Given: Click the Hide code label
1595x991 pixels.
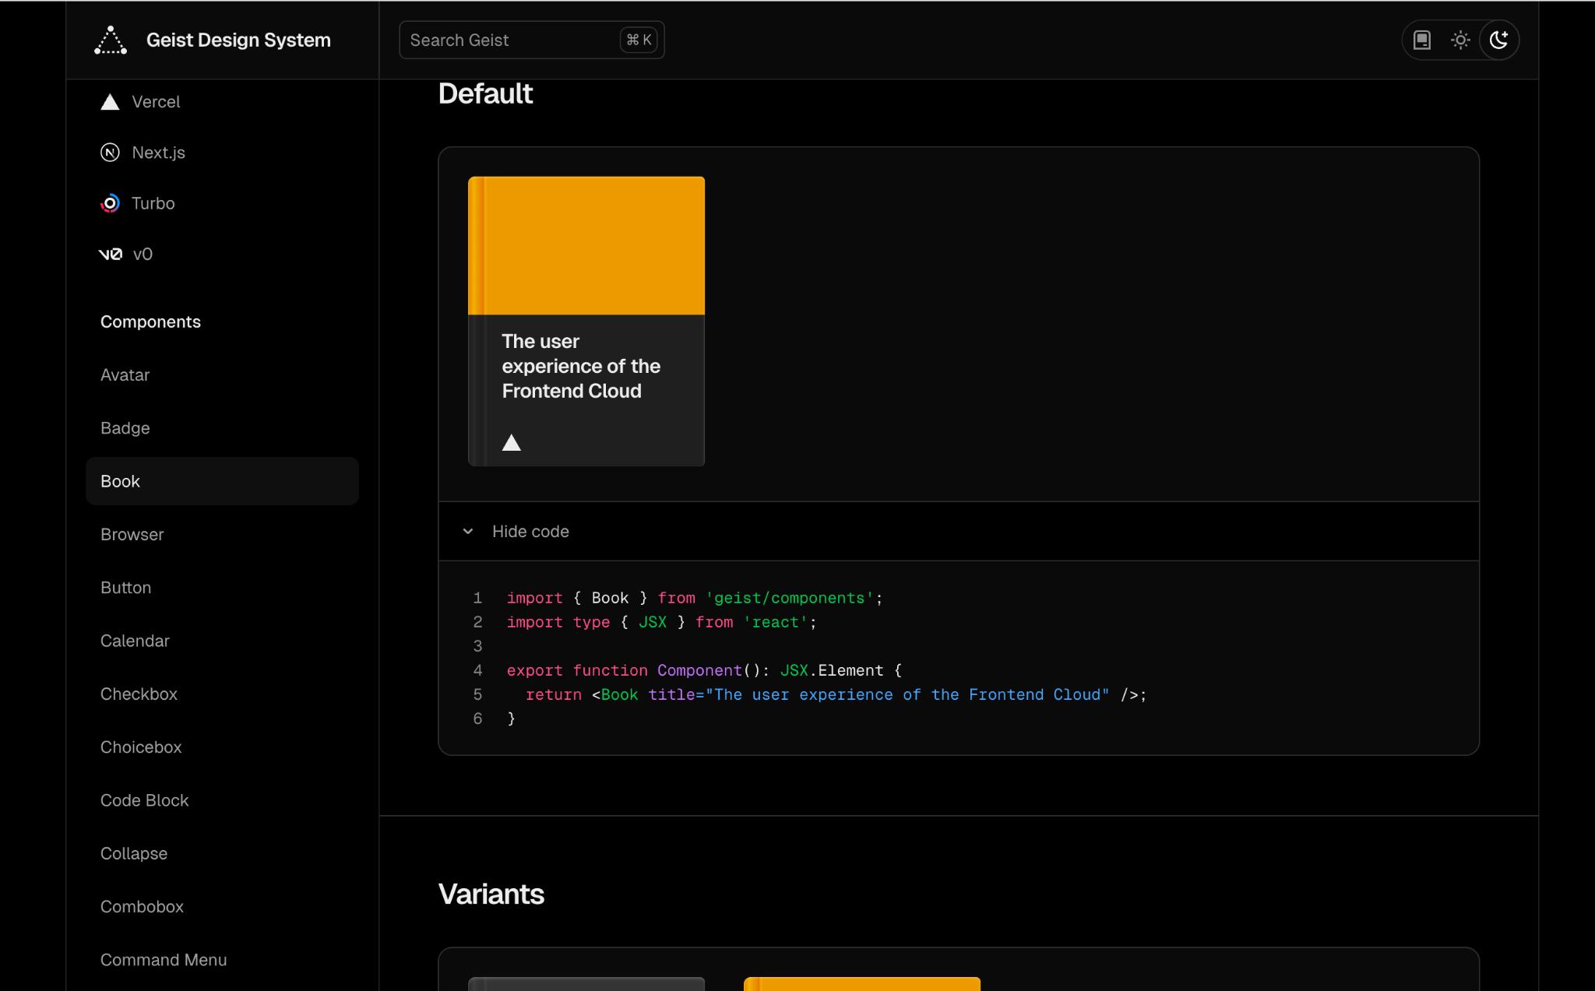Looking at the screenshot, I should (x=530, y=532).
